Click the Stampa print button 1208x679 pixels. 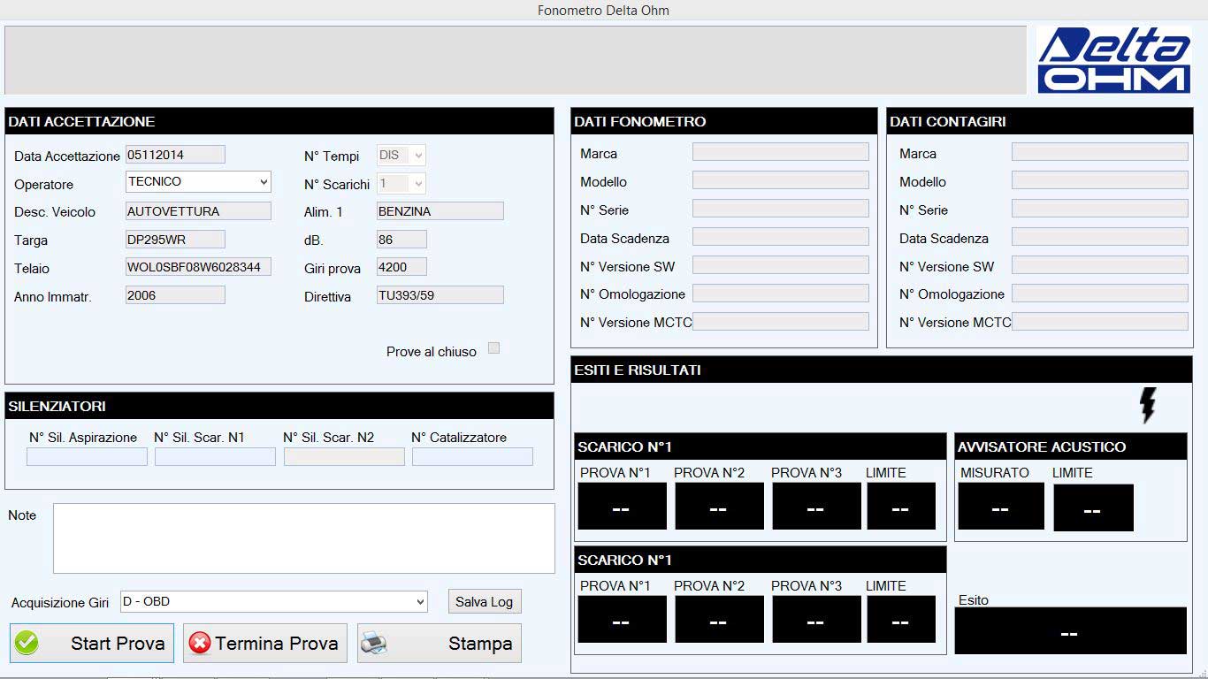coord(440,644)
